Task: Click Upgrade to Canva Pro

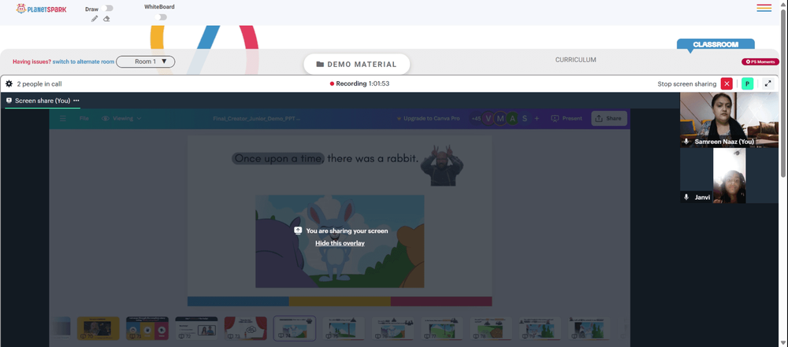Action: (x=428, y=119)
